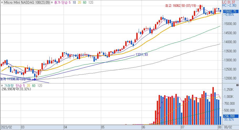Screen dimensions: 239x130
Task: Click the 1,250K volume axis label
Action: click(x=229, y=90)
